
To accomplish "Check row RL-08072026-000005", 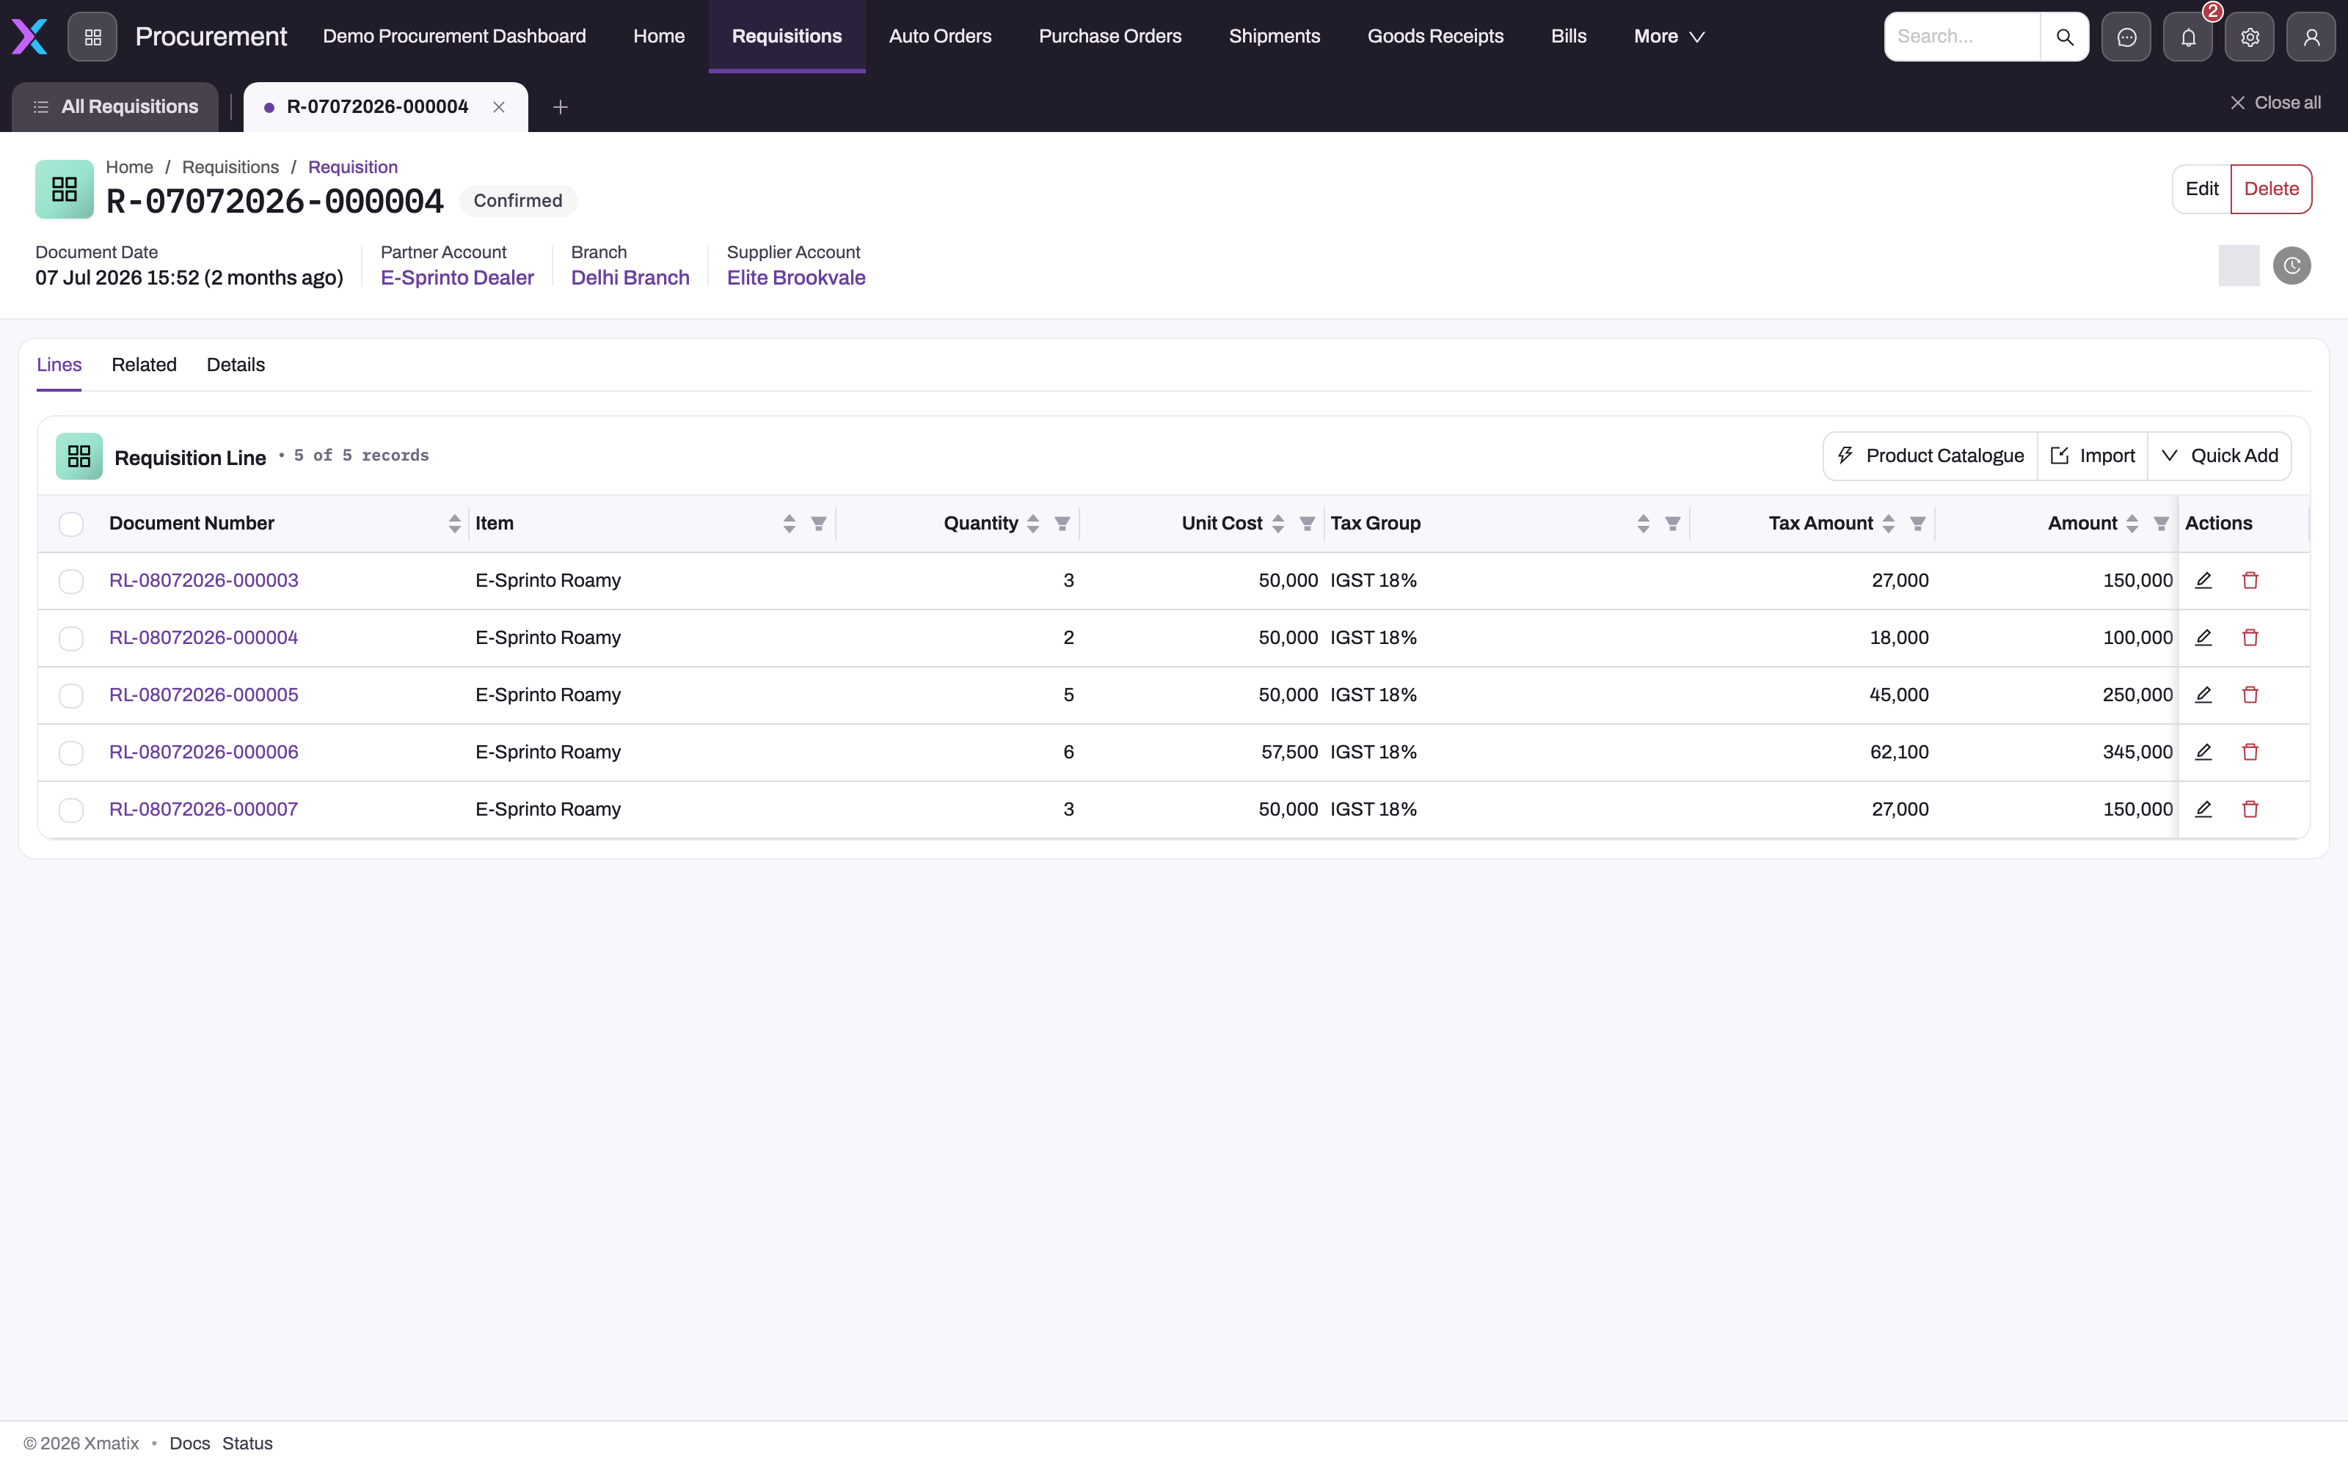I will (x=71, y=695).
